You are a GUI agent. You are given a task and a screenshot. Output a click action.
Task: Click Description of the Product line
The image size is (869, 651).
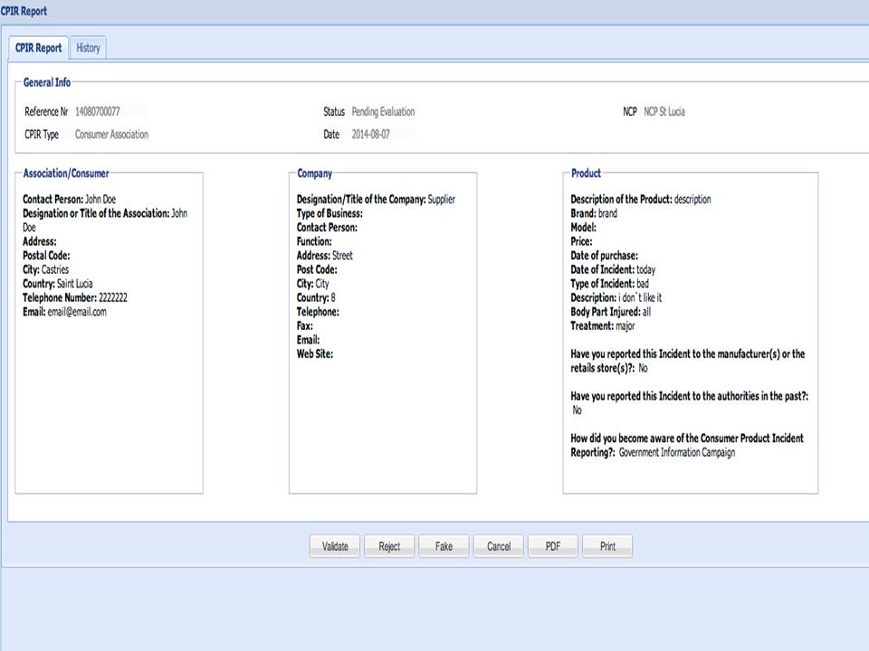(x=641, y=199)
